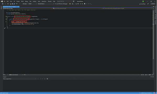Toggle word wrap in Output toolbar

pos(47,79)
